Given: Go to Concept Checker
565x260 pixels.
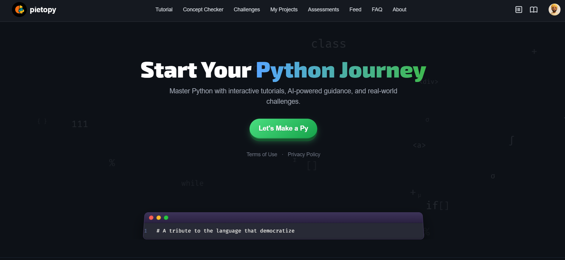Looking at the screenshot, I should tap(203, 10).
